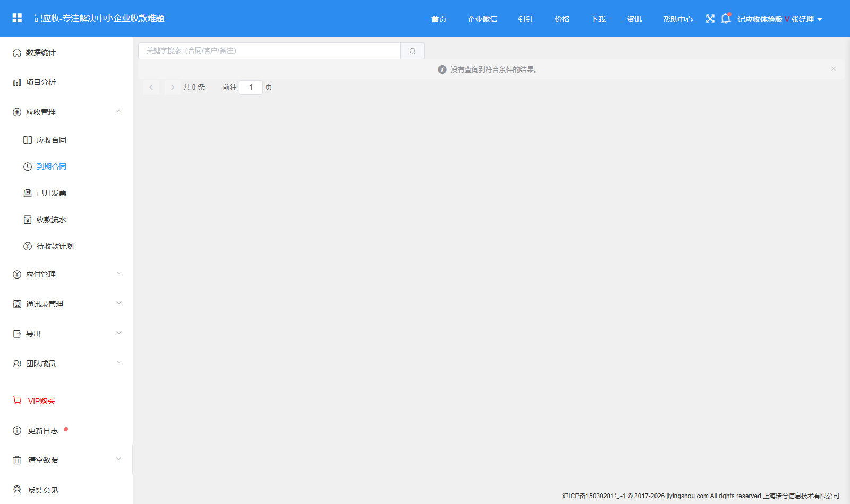Viewport: 850px width, 504px height.
Task: Click the 项目分析 bar chart icon
Action: pyautogui.click(x=17, y=82)
